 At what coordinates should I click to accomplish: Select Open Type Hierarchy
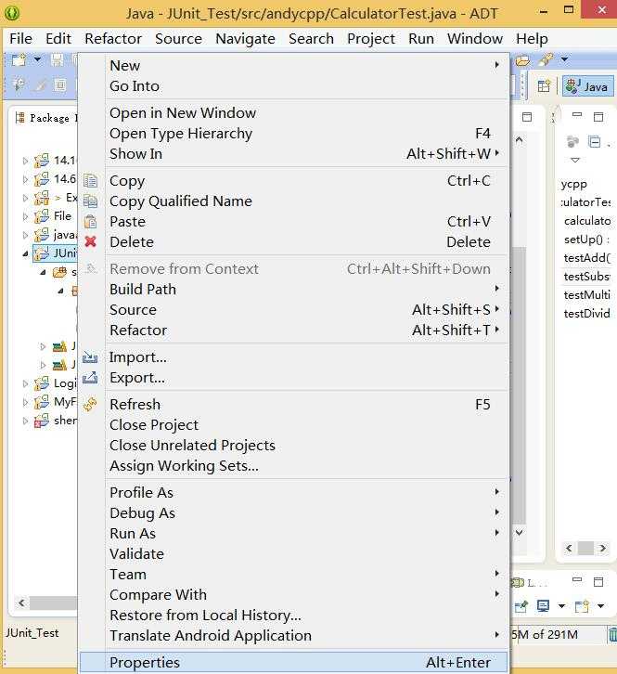pos(293,134)
